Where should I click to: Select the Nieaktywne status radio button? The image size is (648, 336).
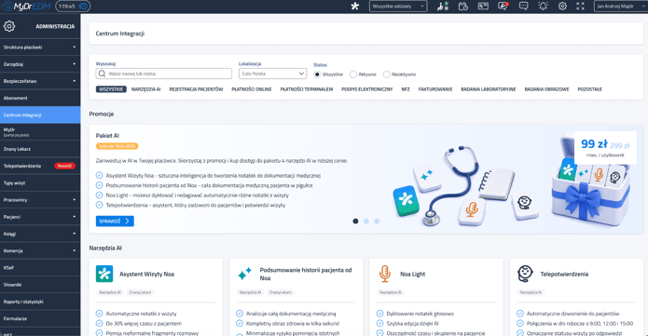pos(386,74)
